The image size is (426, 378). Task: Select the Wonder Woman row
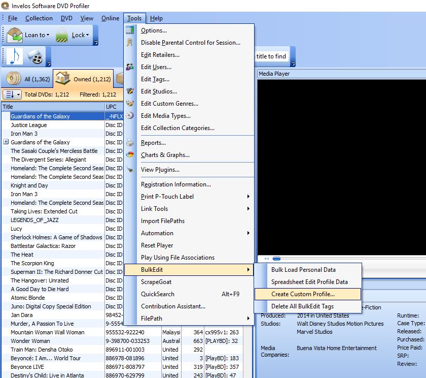click(122, 341)
